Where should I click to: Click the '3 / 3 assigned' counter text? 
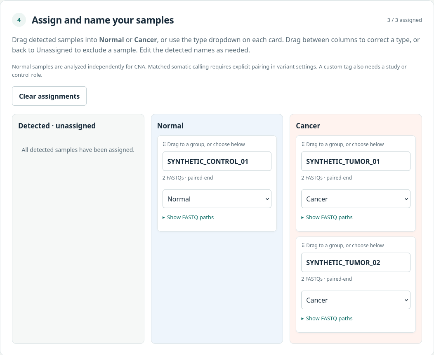point(404,20)
